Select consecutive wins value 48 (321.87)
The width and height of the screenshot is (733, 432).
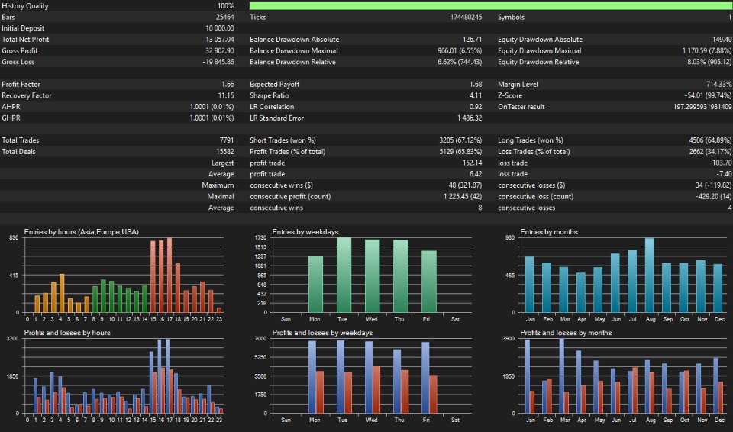click(x=465, y=185)
